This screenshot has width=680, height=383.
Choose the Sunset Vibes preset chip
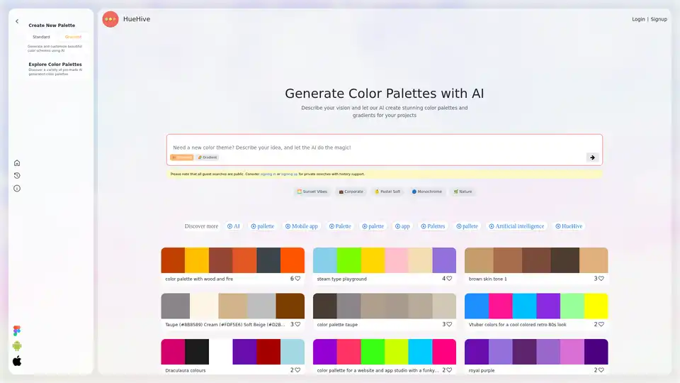[312, 191]
